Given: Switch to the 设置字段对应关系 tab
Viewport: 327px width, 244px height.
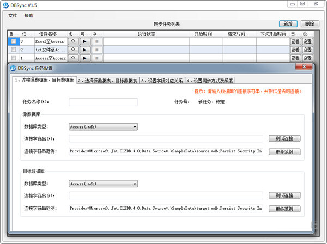Looking at the screenshot, I should [x=162, y=80].
